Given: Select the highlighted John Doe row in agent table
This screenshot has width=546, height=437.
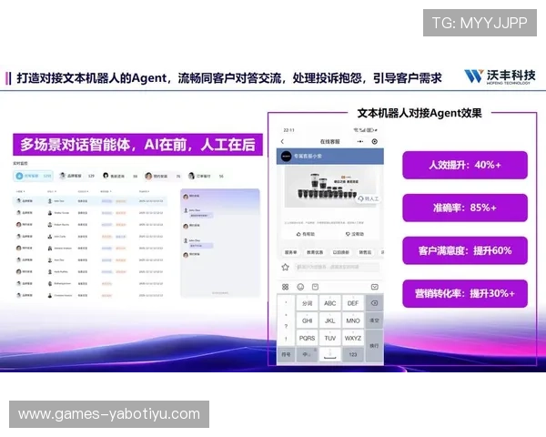Looking at the screenshot, I should (90, 201).
